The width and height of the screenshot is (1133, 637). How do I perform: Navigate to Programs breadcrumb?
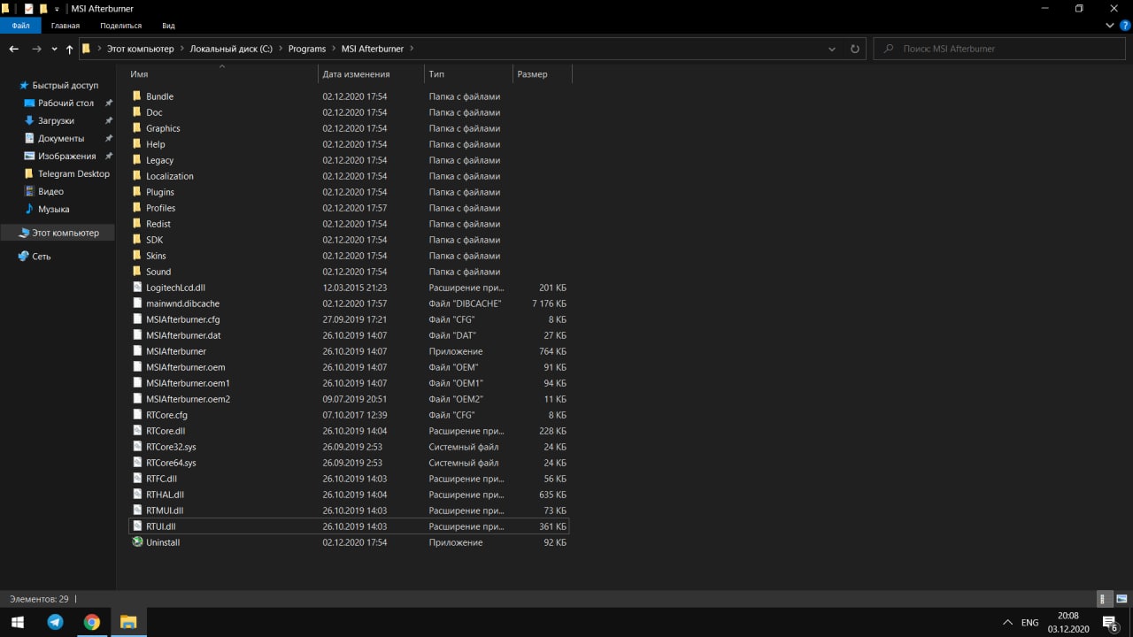click(307, 49)
